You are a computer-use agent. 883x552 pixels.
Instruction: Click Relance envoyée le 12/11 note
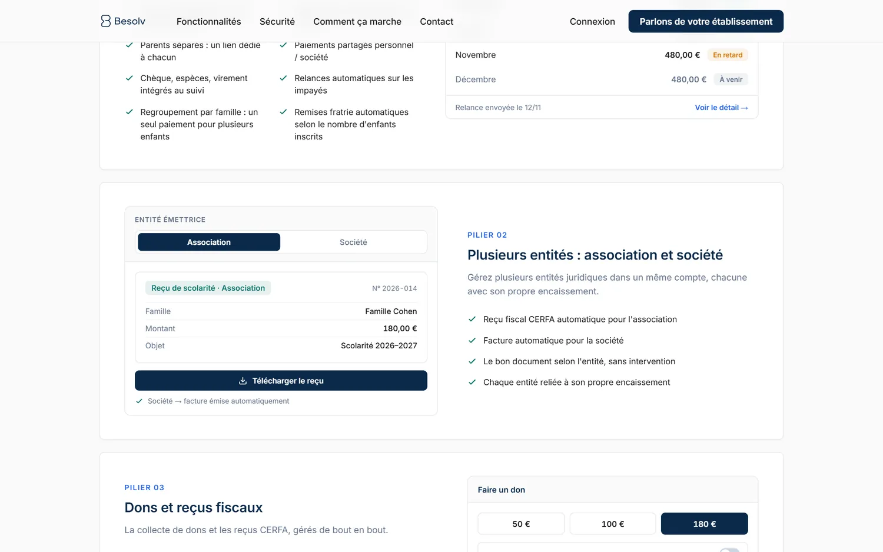498,108
